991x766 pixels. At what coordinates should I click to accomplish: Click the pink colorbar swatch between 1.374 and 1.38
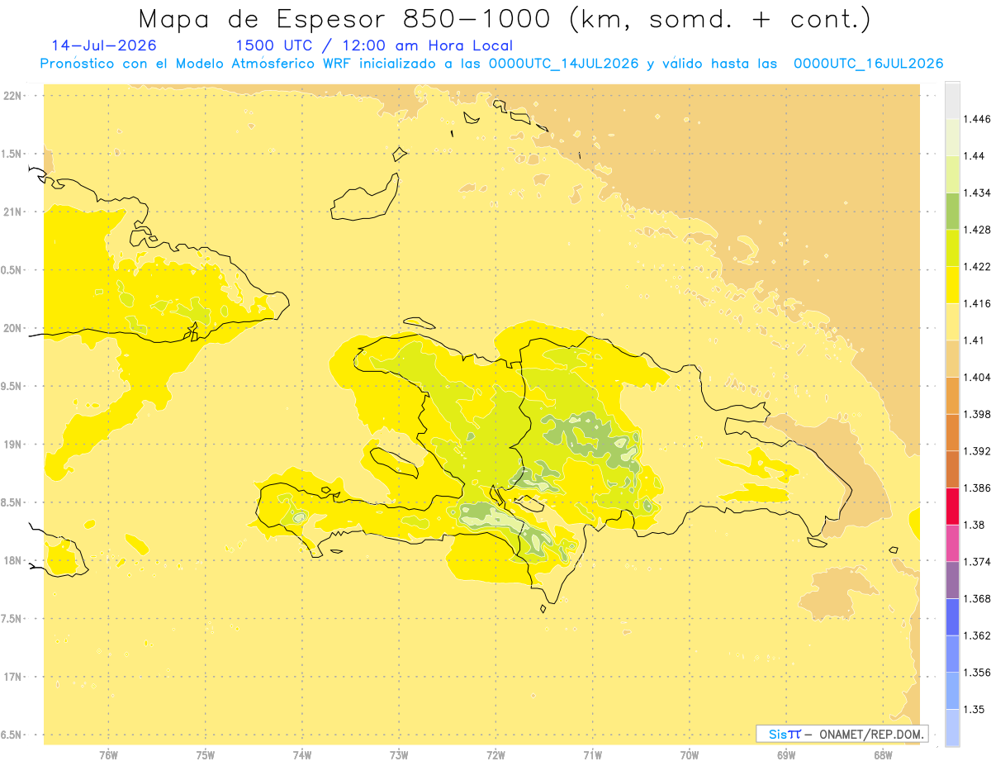pos(952,543)
